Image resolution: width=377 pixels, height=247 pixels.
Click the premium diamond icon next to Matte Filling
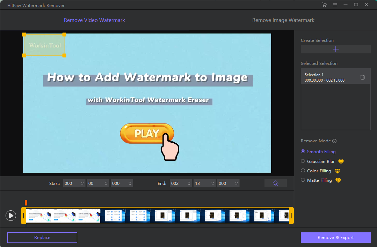click(x=338, y=180)
